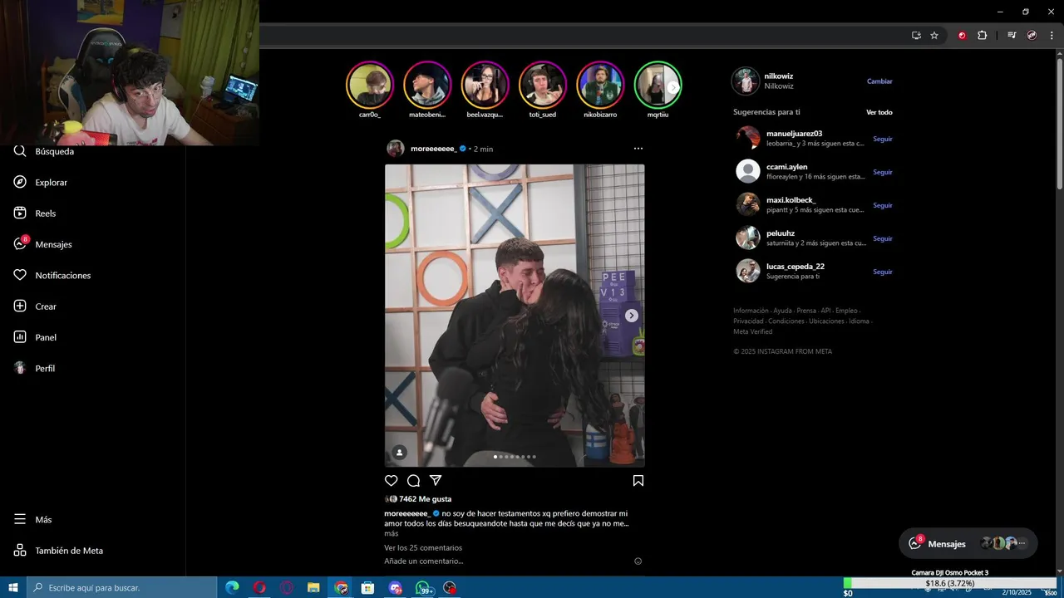
Task: Open También de Meta menu
Action: point(58,551)
